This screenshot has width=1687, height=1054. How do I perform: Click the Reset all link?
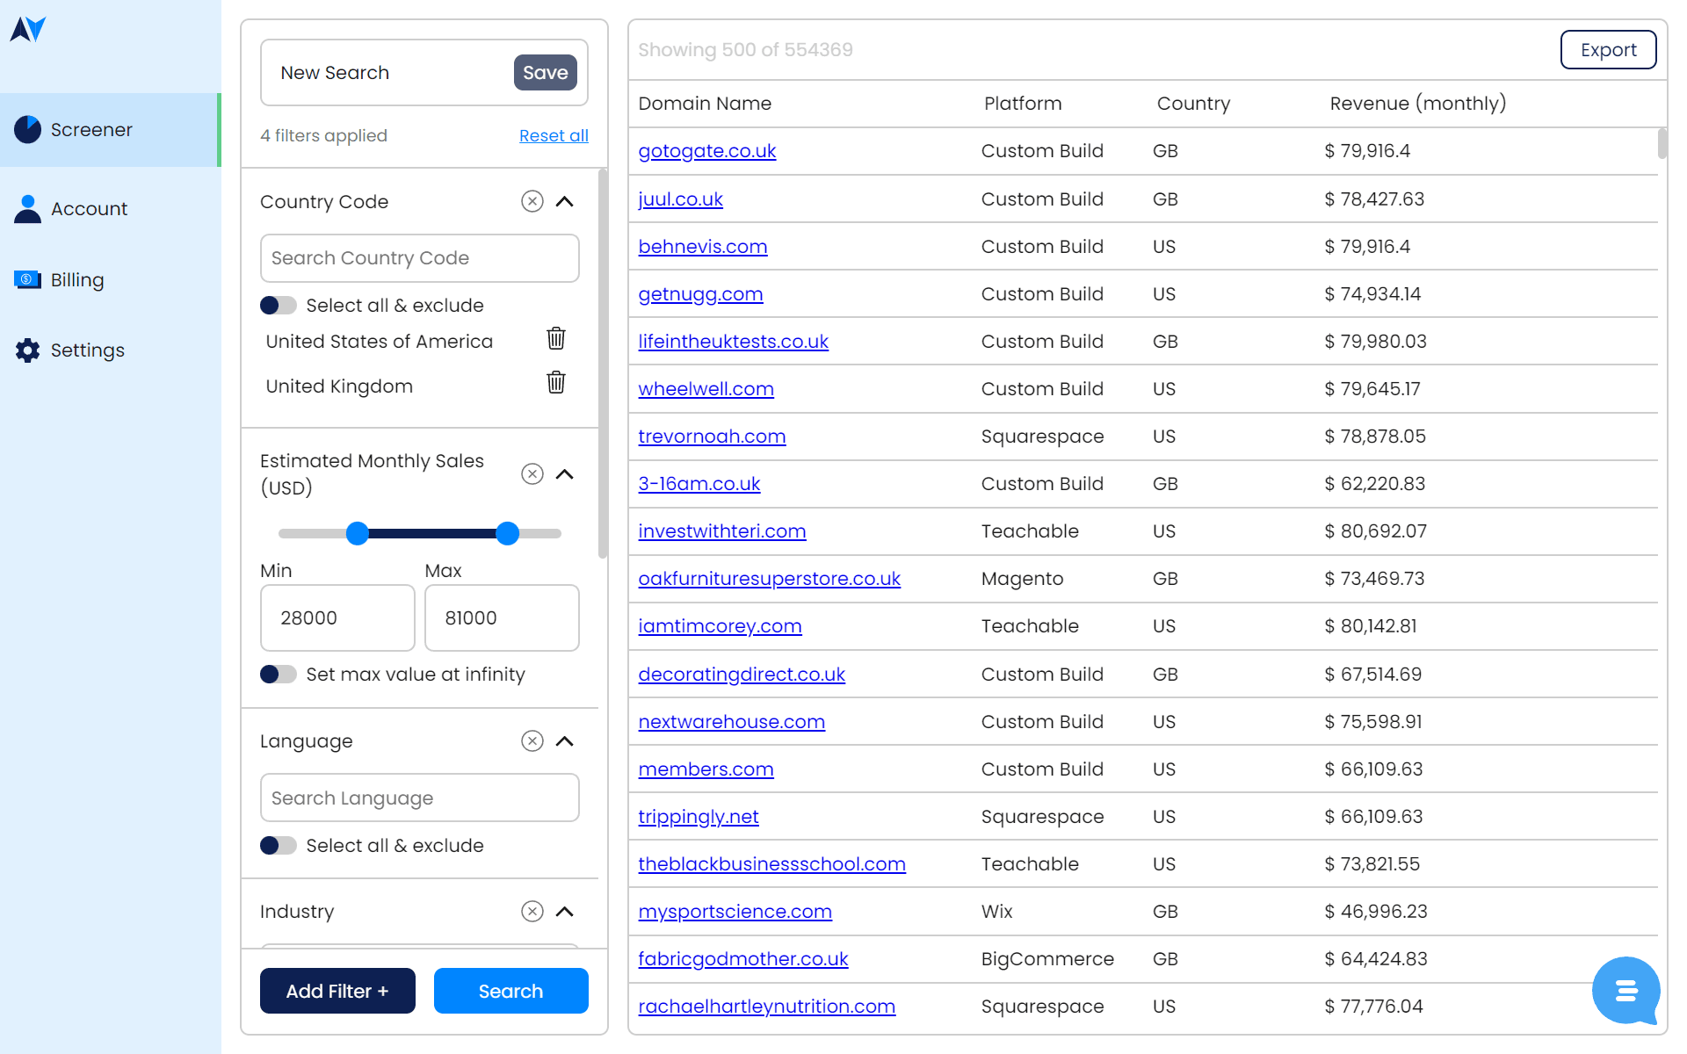tap(554, 136)
